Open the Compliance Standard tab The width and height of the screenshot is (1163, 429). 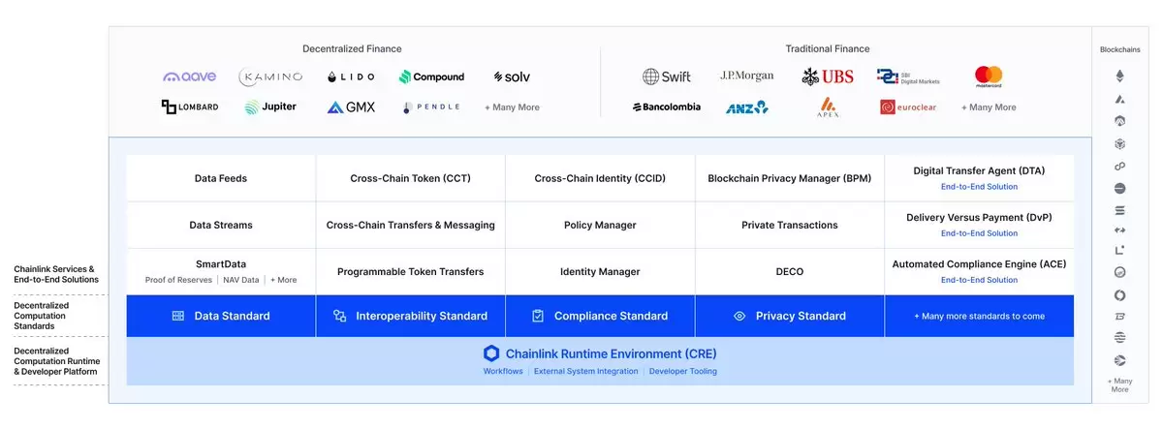600,316
